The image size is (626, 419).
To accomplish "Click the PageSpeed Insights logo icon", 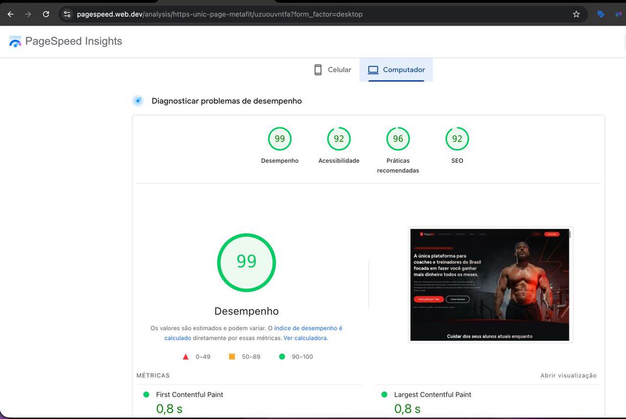I will [15, 41].
